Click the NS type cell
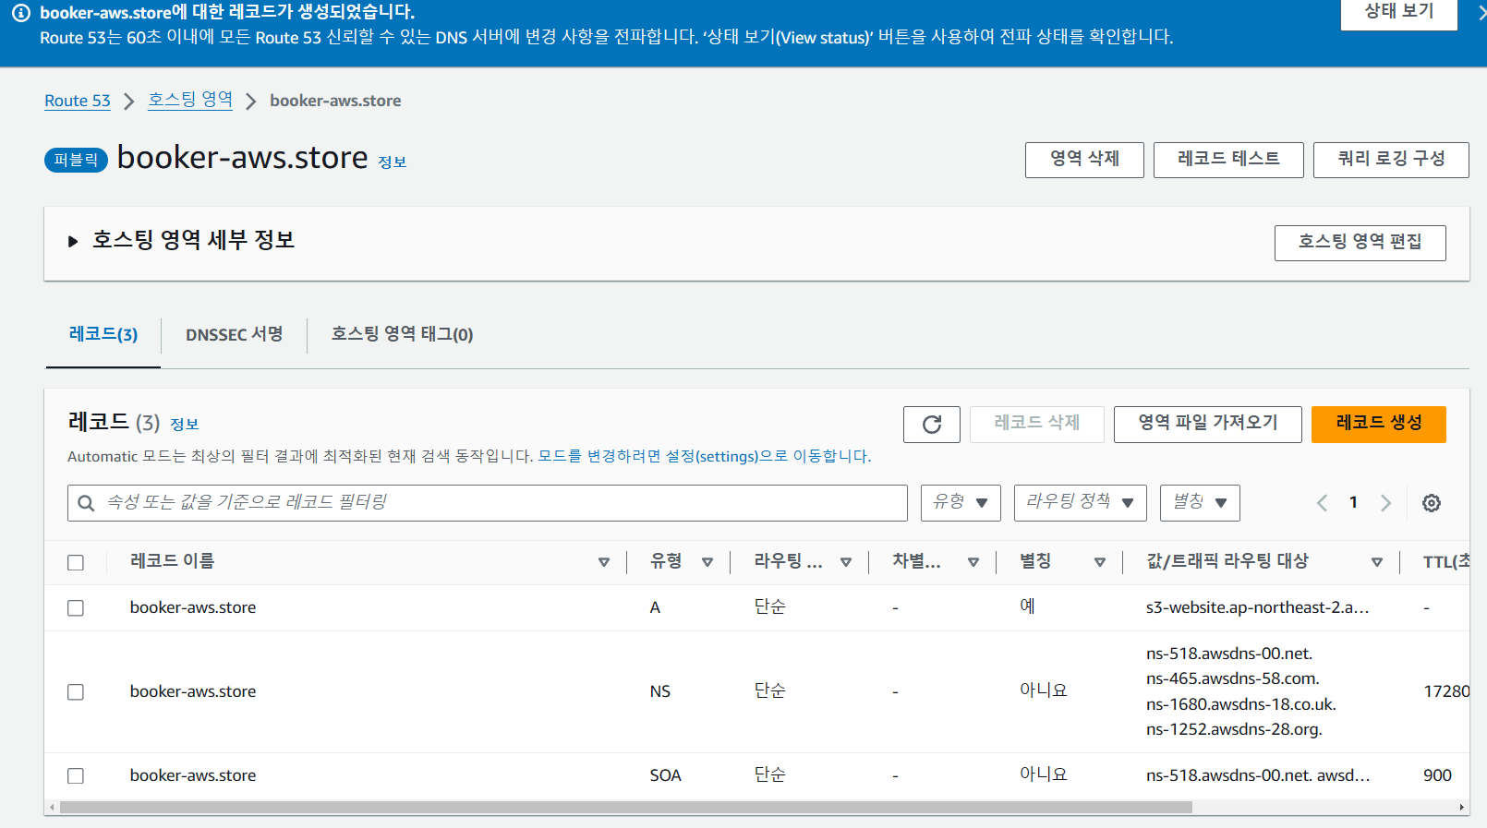Screen dimensions: 1487x828 click(x=659, y=691)
